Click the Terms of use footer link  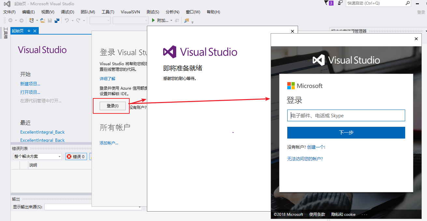coord(317,214)
